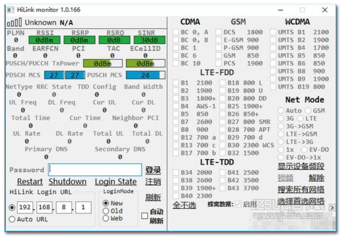Click the first IP octet field 192
The image size is (341, 237).
point(25,207)
